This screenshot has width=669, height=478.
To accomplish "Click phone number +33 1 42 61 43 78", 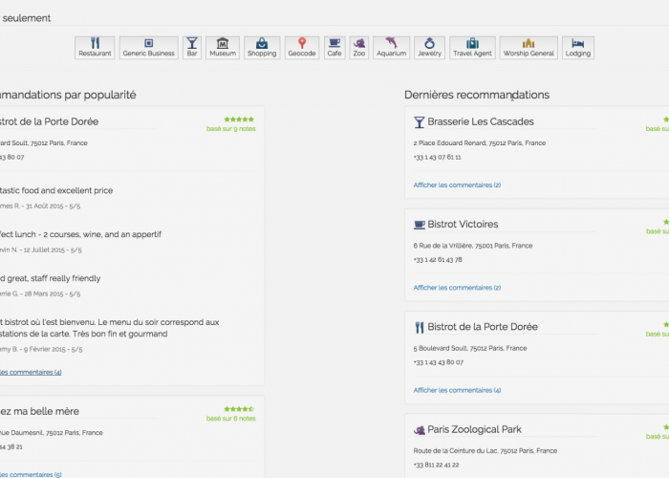I will pyautogui.click(x=438, y=259).
